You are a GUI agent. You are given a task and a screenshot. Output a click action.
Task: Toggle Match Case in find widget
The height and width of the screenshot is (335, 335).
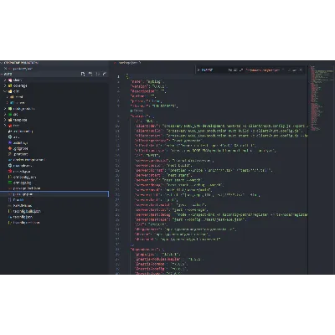[229, 70]
